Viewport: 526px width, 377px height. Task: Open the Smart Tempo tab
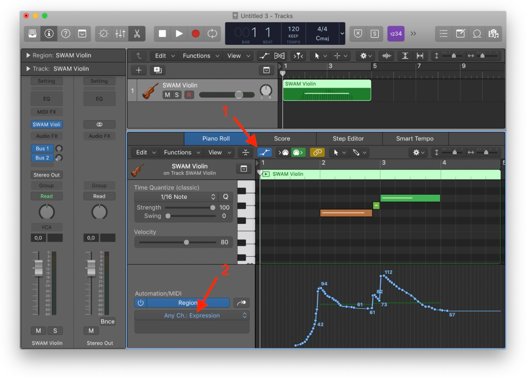click(x=415, y=139)
